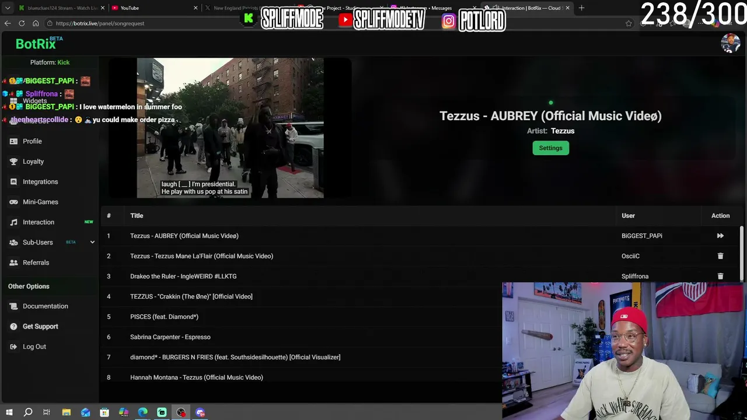Image resolution: width=747 pixels, height=420 pixels.
Task: Open Task View on the taskbar
Action: (47, 412)
